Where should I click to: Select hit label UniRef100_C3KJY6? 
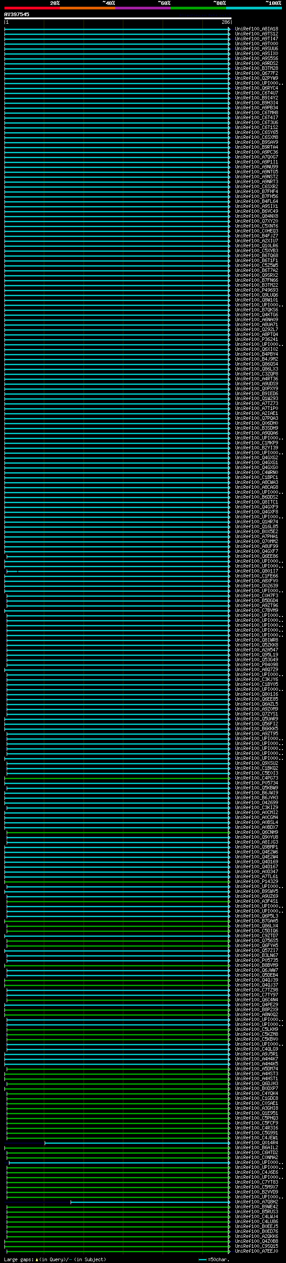(x=257, y=680)
